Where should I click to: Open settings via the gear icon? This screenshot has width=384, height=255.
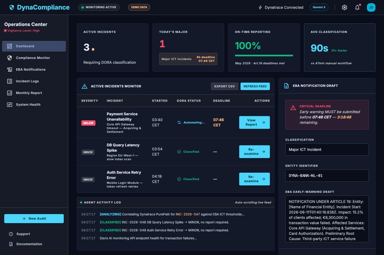tap(344, 7)
